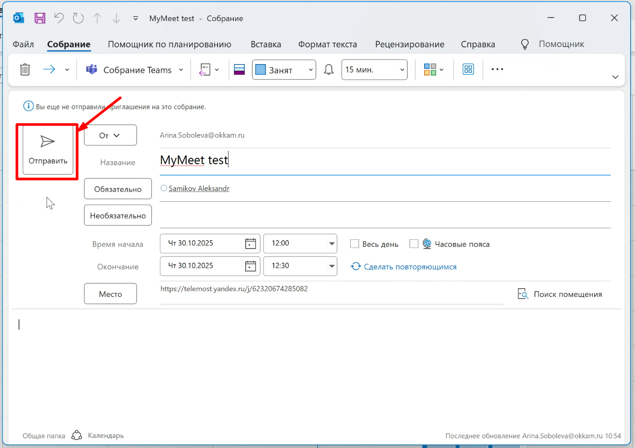Click the three dots more options
Viewport: 635px width, 448px height.
(497, 69)
